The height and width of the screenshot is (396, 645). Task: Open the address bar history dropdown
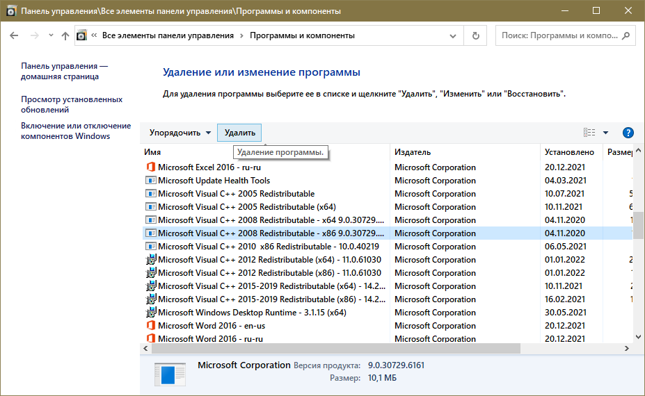pos(455,35)
